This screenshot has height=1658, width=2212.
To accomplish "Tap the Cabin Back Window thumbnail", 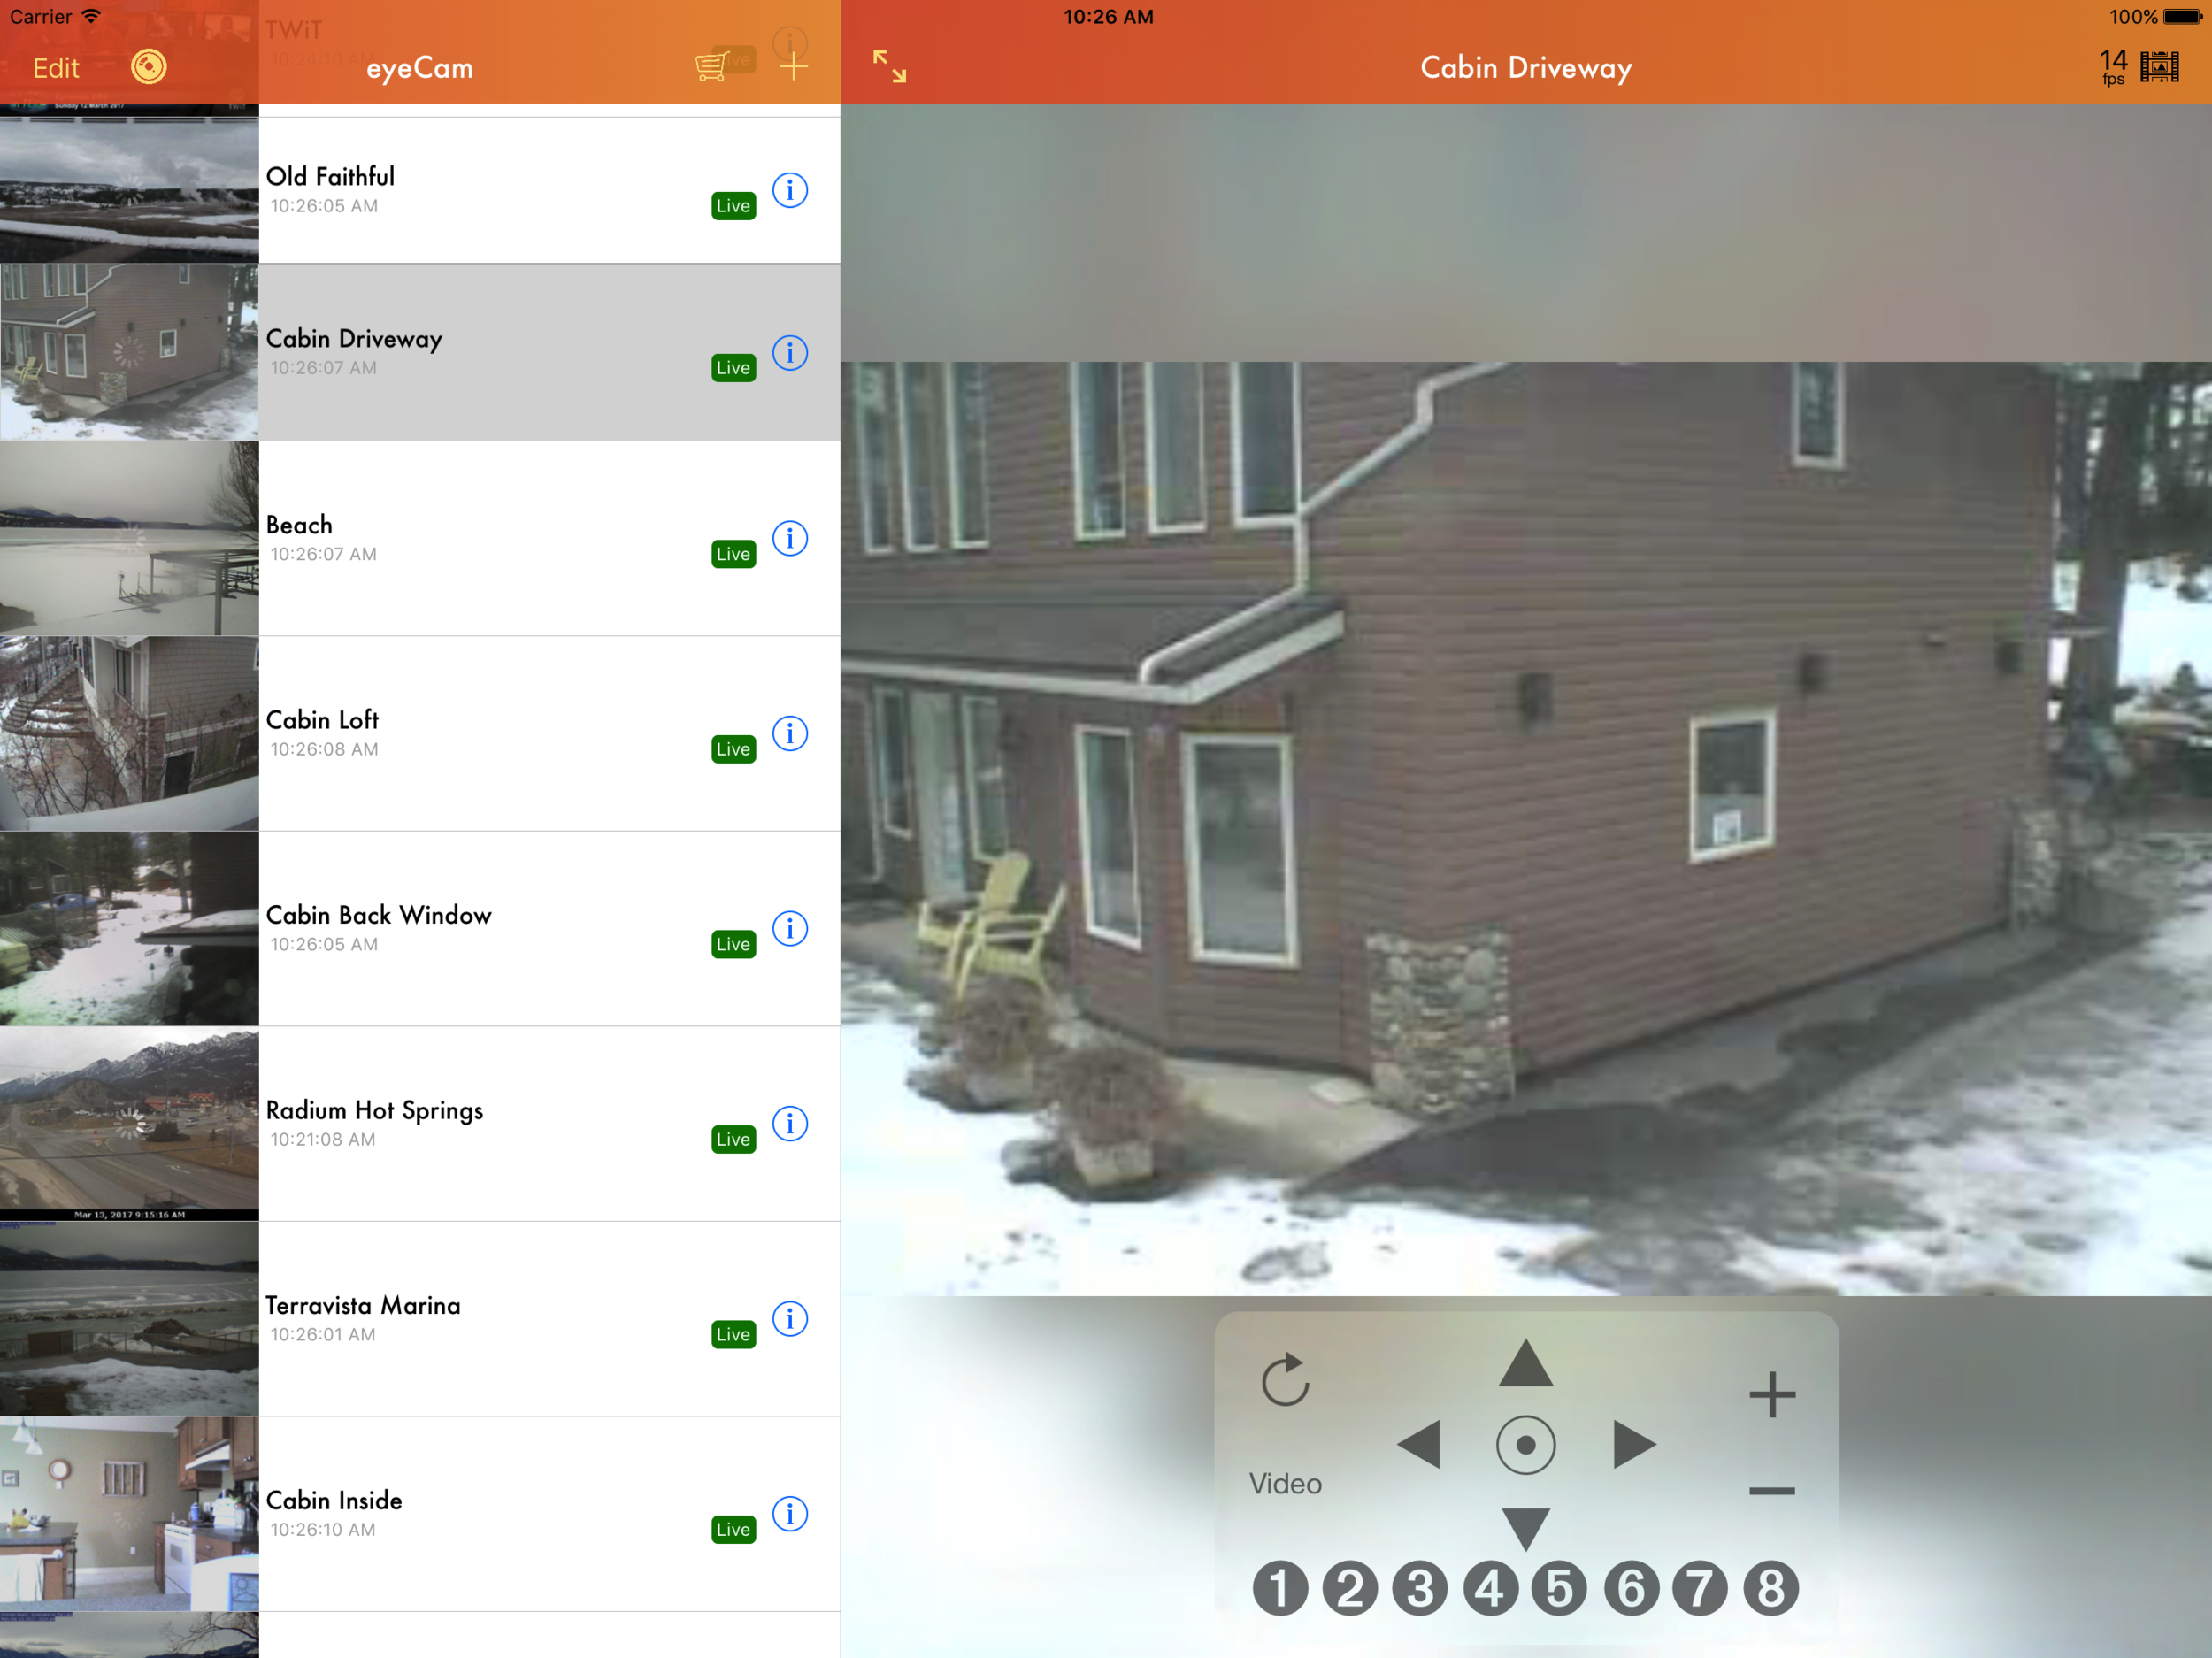I will pyautogui.click(x=129, y=928).
